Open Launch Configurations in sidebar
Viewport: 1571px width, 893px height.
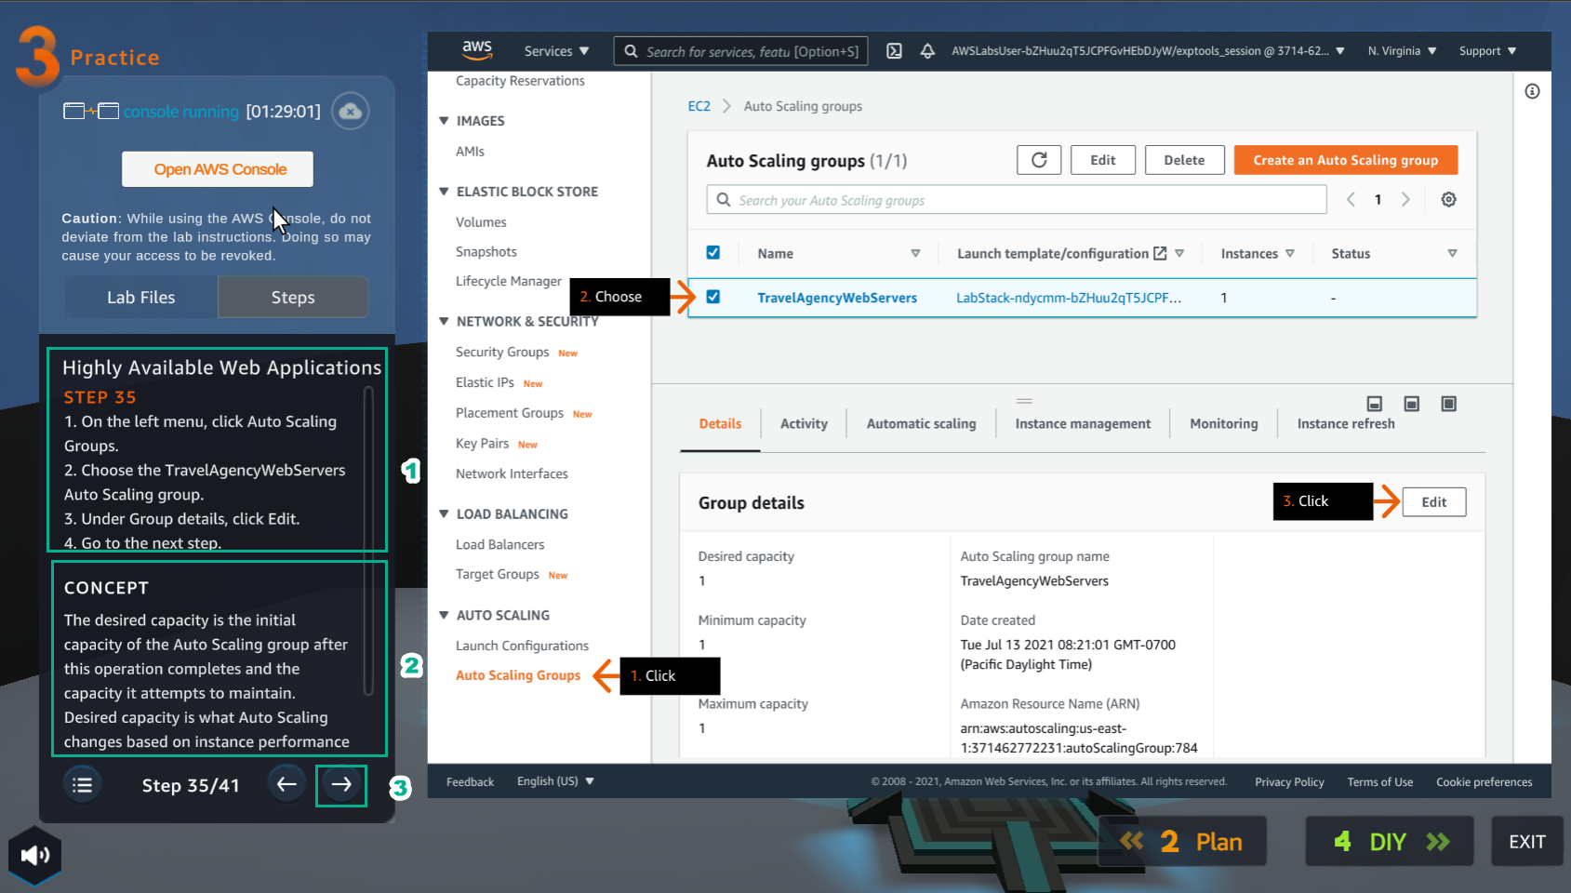pos(522,646)
